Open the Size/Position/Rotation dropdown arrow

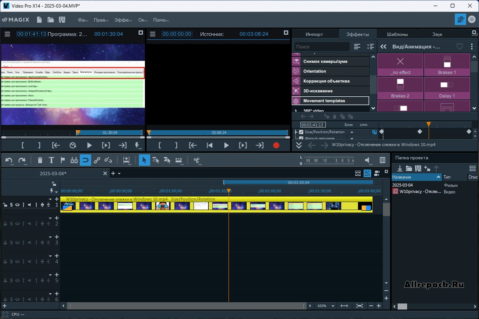point(352,132)
